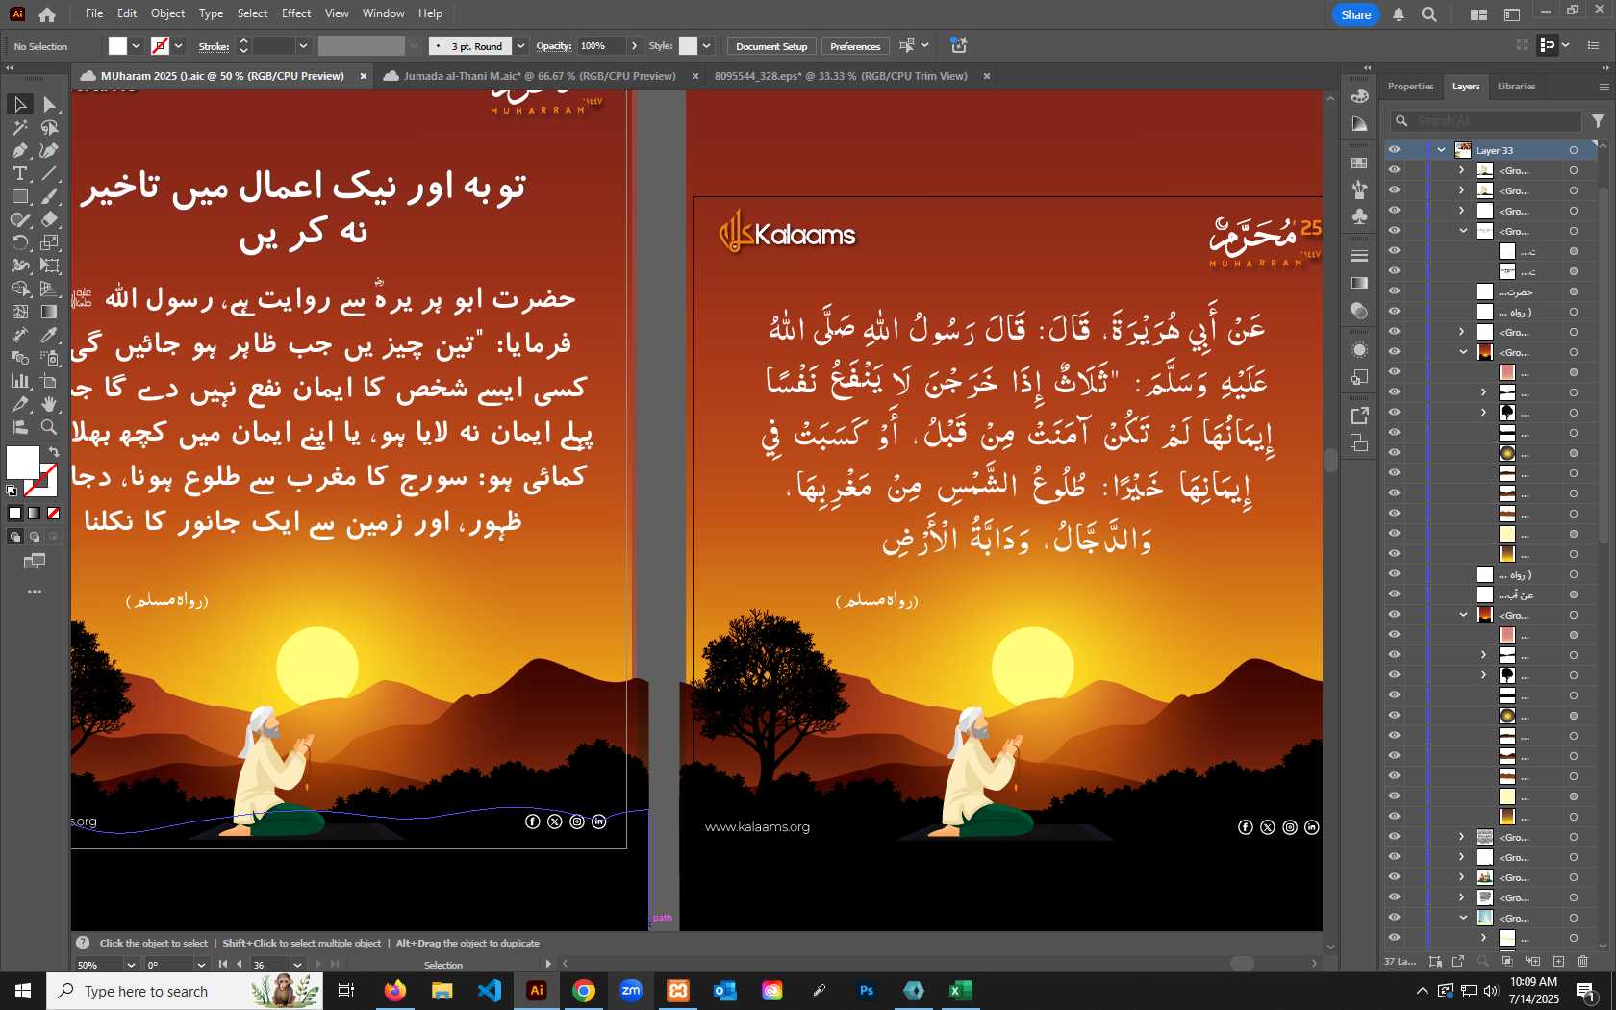Screen dimensions: 1616x1010
Task: Open the rotate view angle dropdown
Action: [x=201, y=965]
